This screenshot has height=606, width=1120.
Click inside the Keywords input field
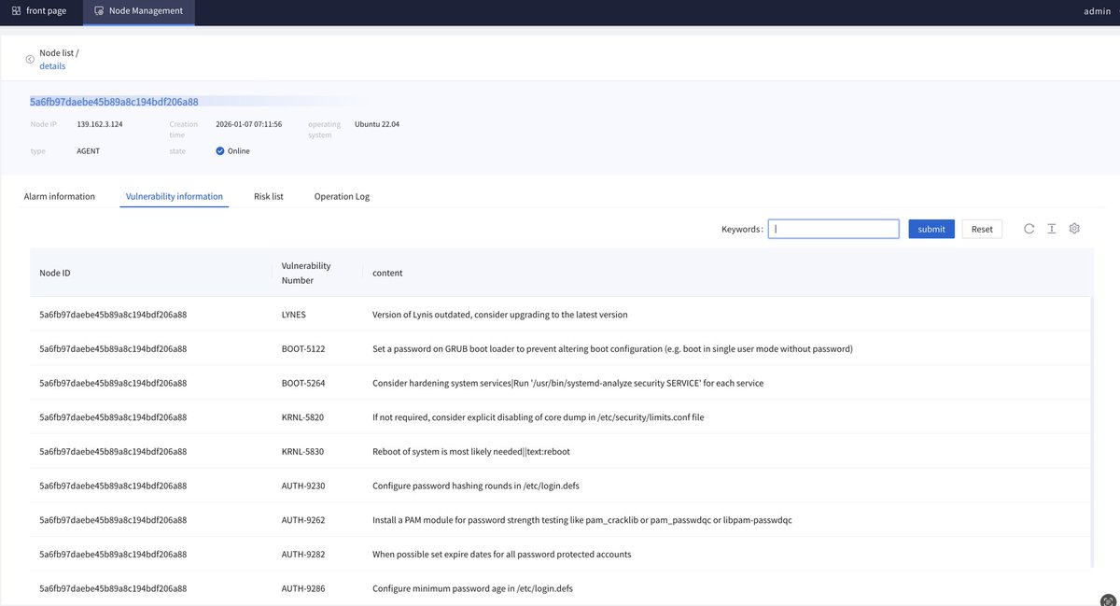(833, 227)
